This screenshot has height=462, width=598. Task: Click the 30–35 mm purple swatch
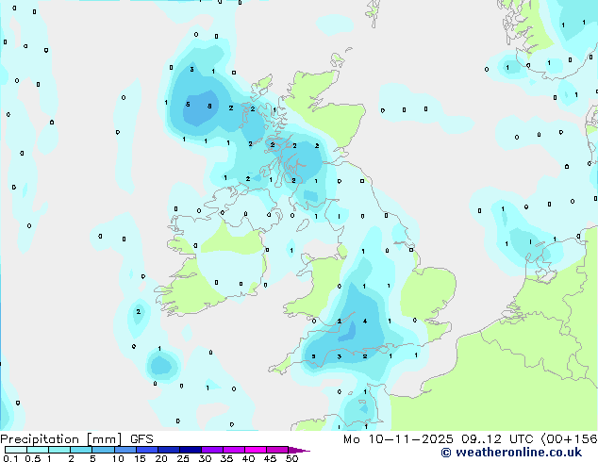pyautogui.click(x=212, y=450)
